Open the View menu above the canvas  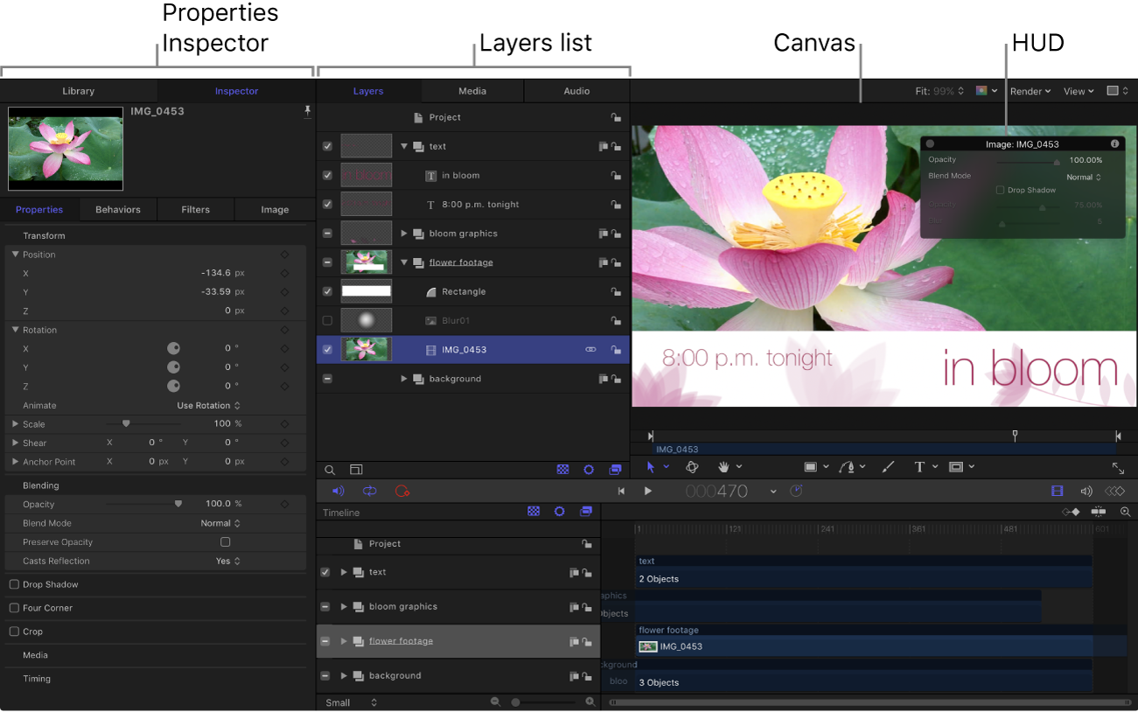(x=1077, y=90)
